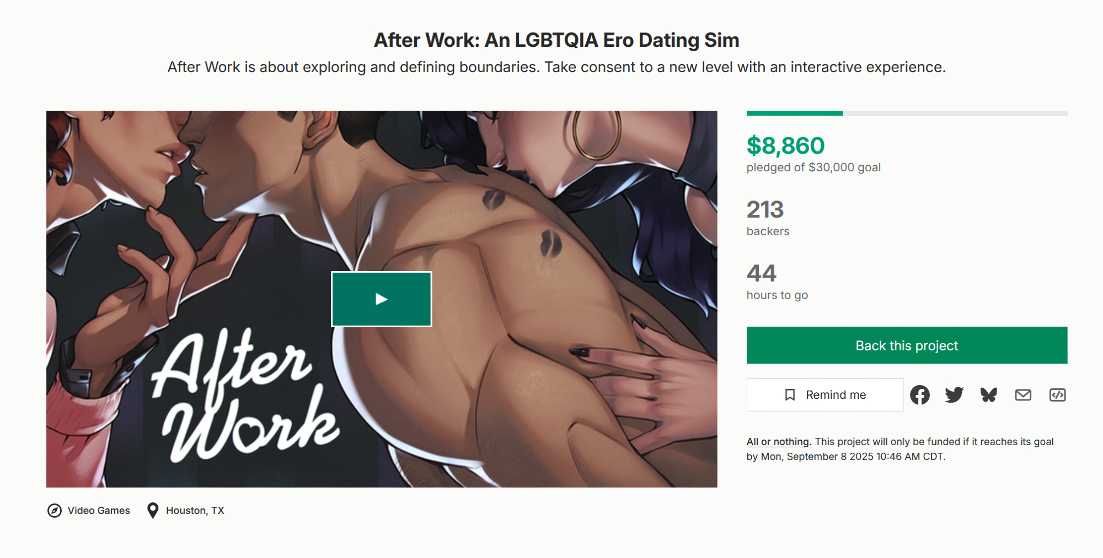Viewport: 1103px width, 558px height.
Task: Share project on Twitter
Action: [954, 395]
